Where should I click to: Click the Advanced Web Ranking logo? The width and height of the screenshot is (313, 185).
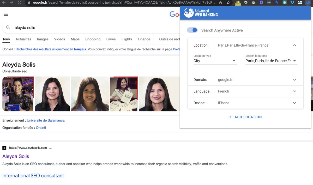(201, 13)
